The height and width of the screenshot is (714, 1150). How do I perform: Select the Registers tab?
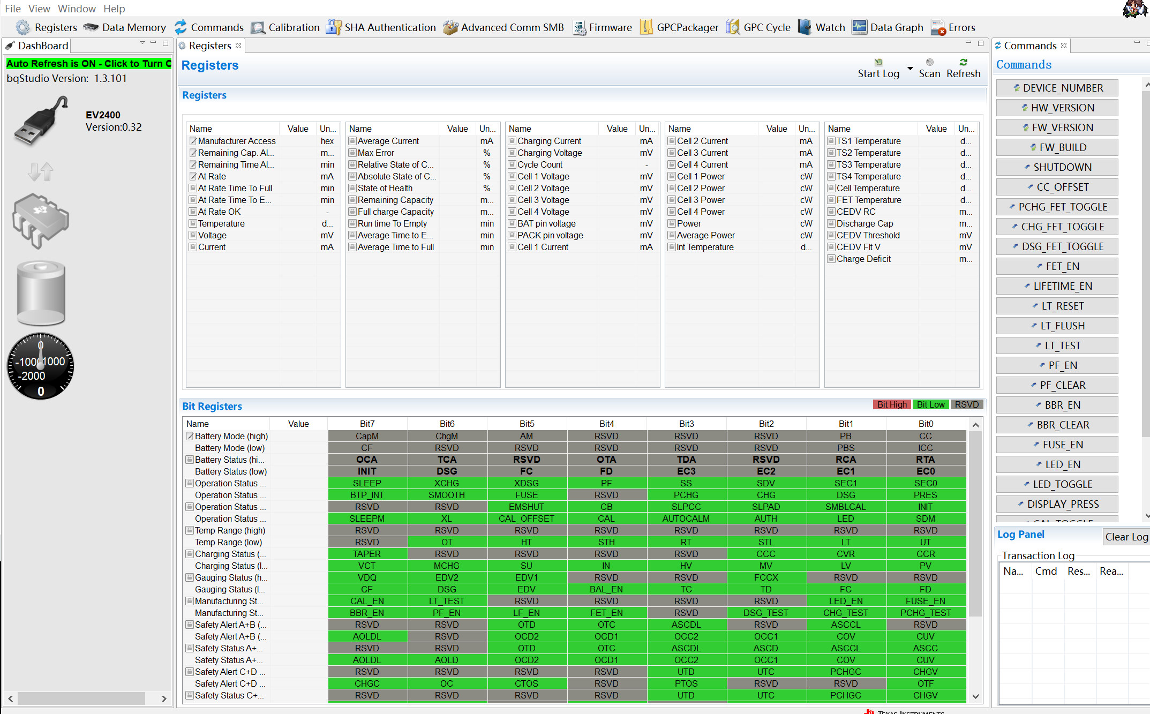click(x=209, y=46)
